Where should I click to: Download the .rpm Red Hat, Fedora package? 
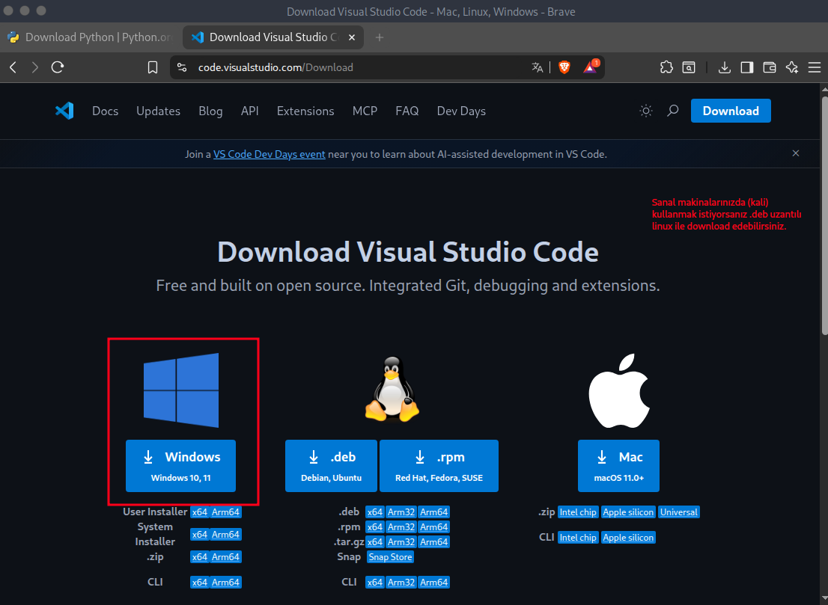click(x=439, y=466)
